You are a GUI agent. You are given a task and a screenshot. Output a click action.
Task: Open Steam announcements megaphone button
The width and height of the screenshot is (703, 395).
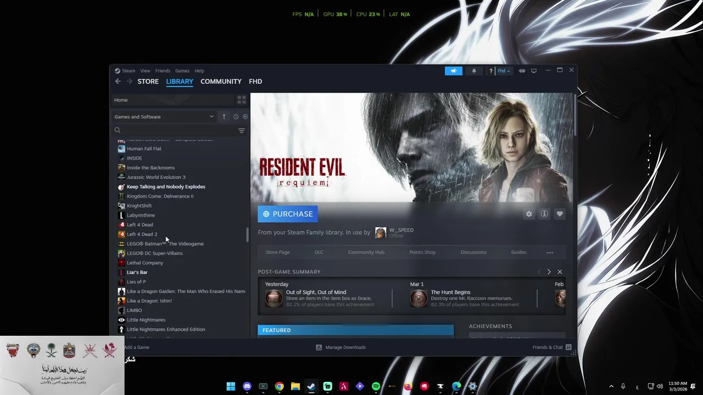(453, 71)
